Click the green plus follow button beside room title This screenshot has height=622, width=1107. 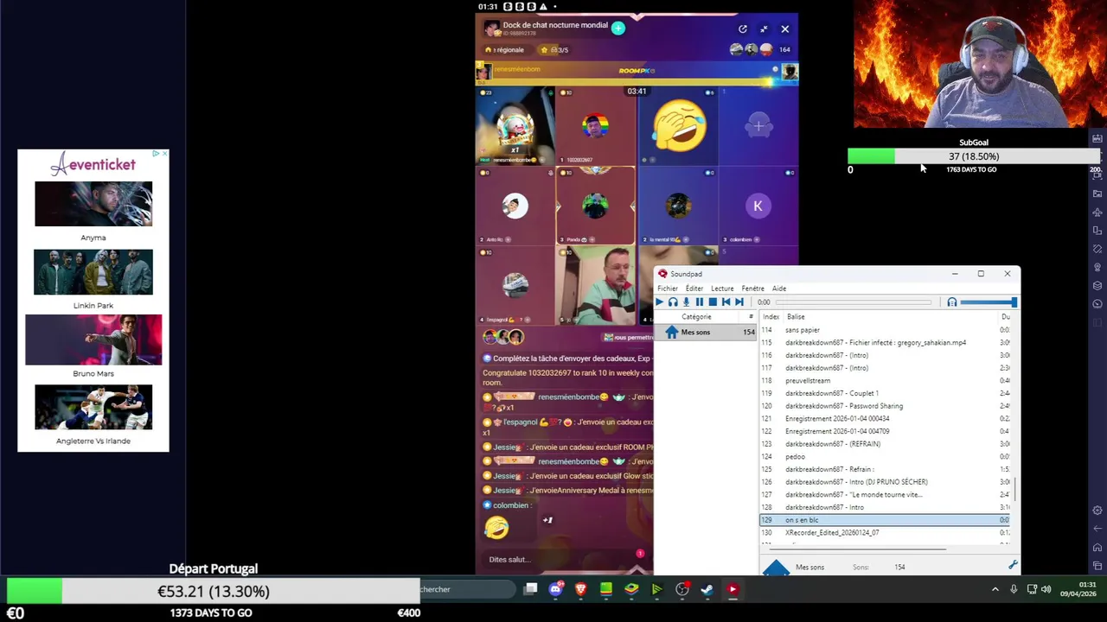[618, 29]
